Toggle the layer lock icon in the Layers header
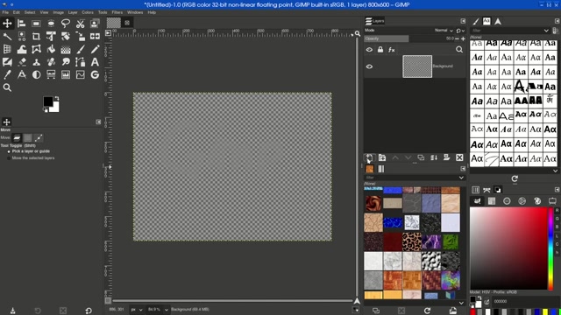Screen dimensions: 561x315 (x=380, y=50)
